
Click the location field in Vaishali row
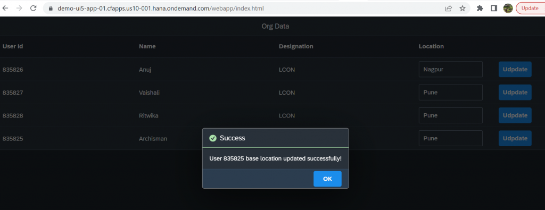click(x=450, y=93)
